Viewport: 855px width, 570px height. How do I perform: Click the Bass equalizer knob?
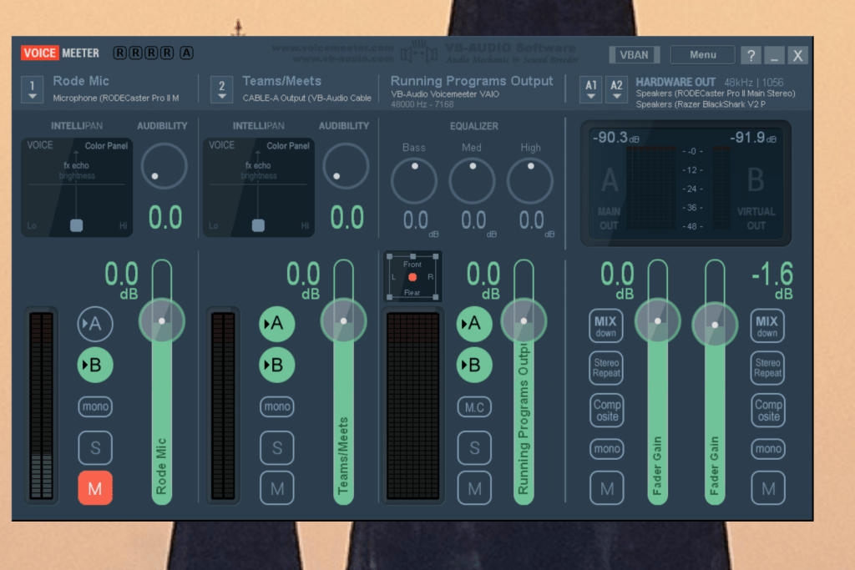(414, 181)
